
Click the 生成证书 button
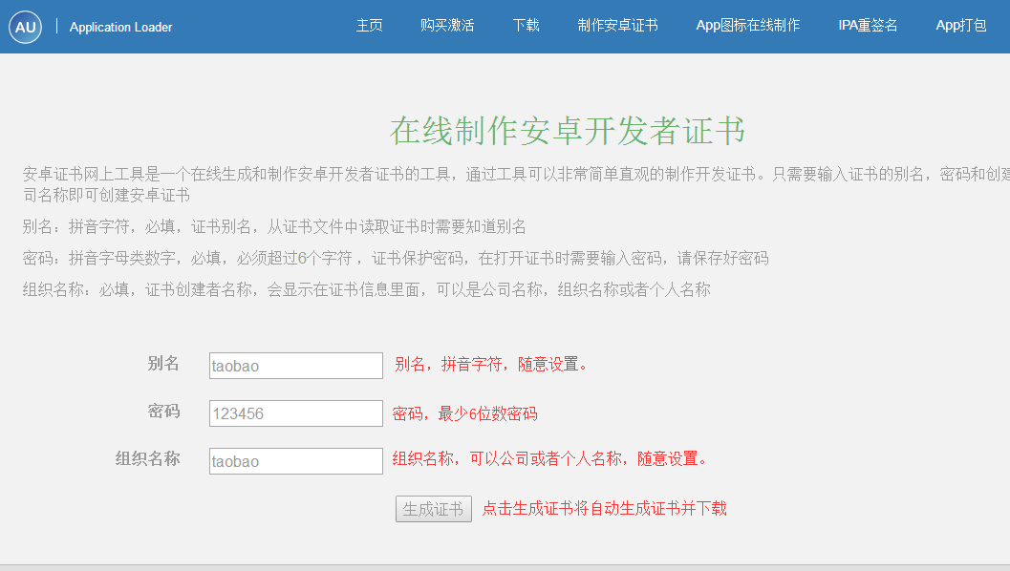click(x=434, y=509)
